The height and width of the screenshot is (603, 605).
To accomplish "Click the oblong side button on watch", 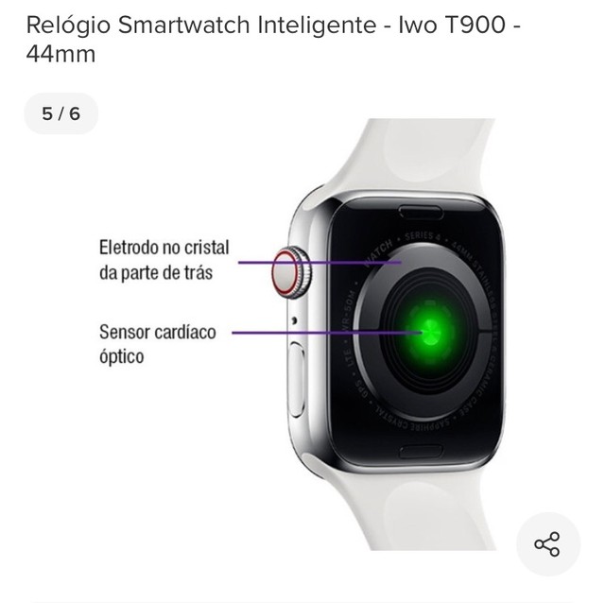I will pos(298,380).
